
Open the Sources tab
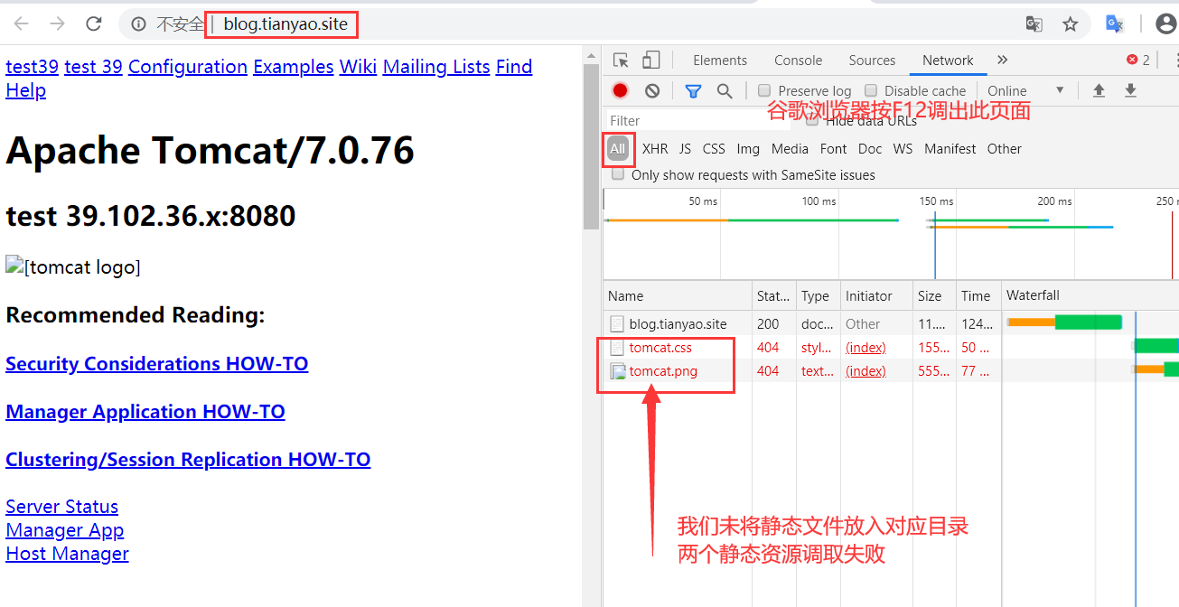tap(872, 61)
